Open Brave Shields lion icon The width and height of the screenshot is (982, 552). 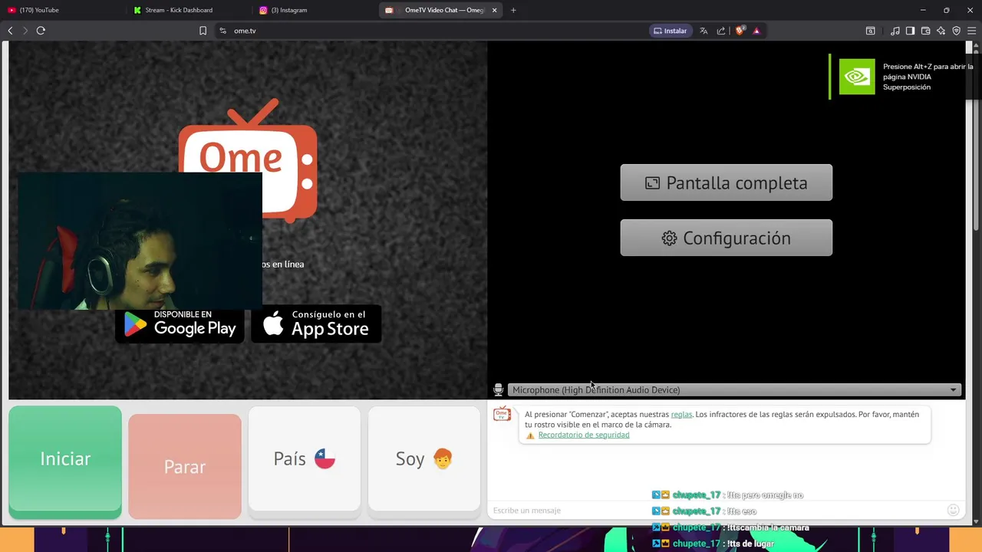[740, 31]
